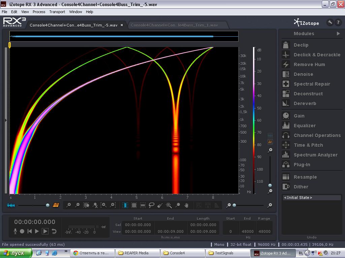
Task: Open preferences with the wrench icon
Action: coord(330,23)
